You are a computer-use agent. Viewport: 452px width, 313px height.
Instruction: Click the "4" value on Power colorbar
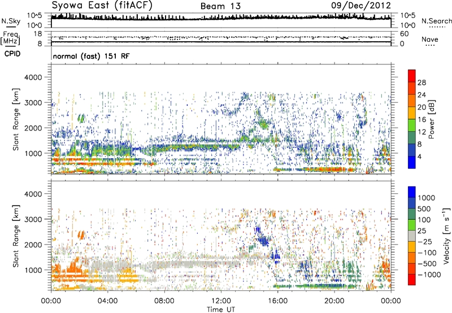pos(419,156)
